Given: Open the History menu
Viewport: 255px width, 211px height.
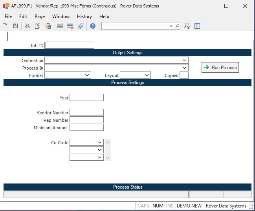Looking at the screenshot, I should (x=84, y=17).
